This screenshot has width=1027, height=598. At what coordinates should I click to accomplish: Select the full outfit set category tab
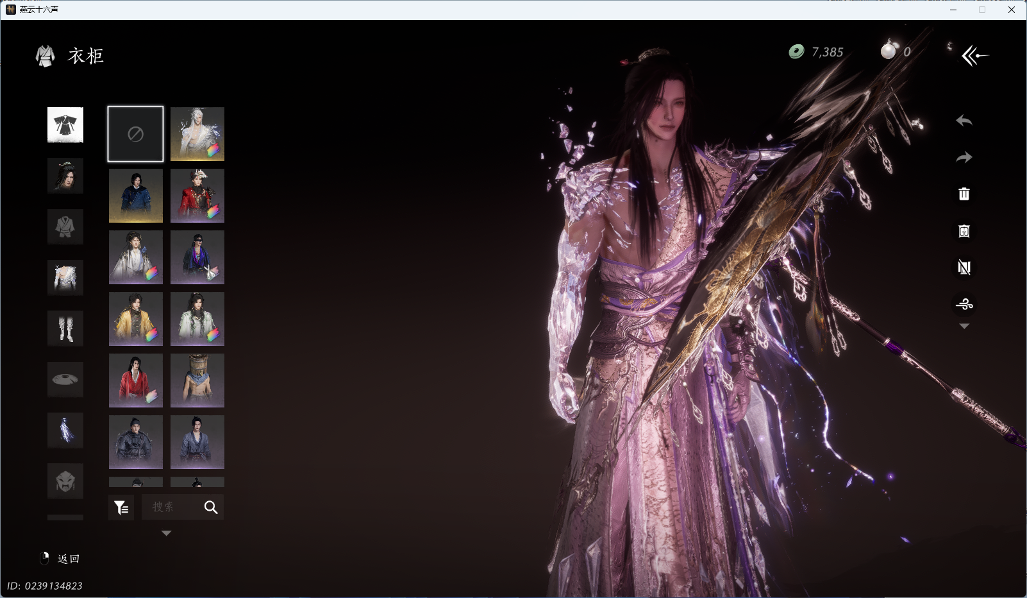click(65, 125)
